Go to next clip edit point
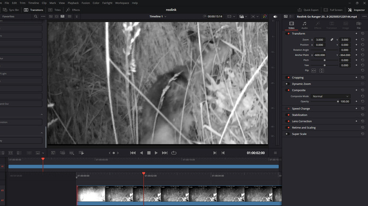Screen dimensions: 368x206 click(x=215, y=153)
